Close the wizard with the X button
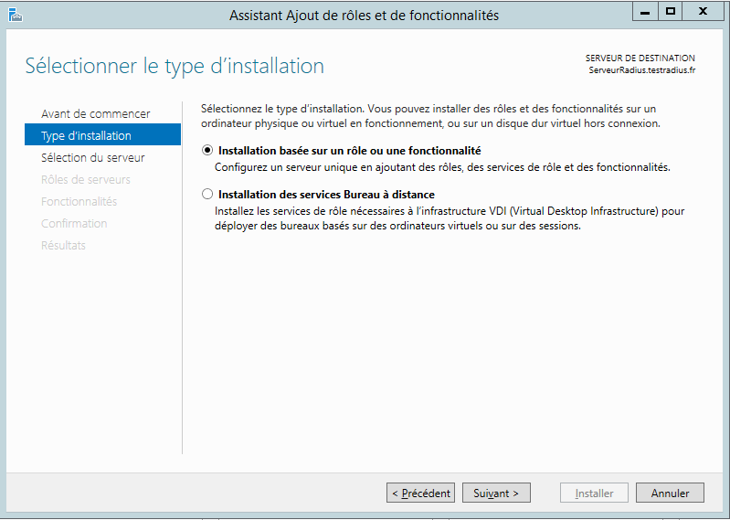Screen dimensions: 730x520 [704, 12]
